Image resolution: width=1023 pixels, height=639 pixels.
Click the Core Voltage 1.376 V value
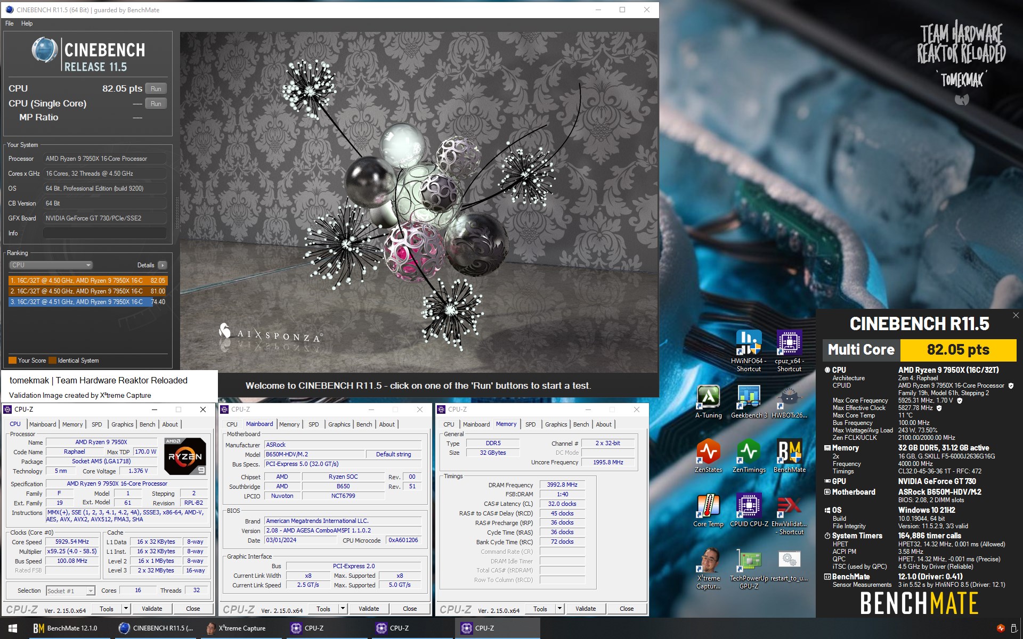pyautogui.click(x=138, y=471)
